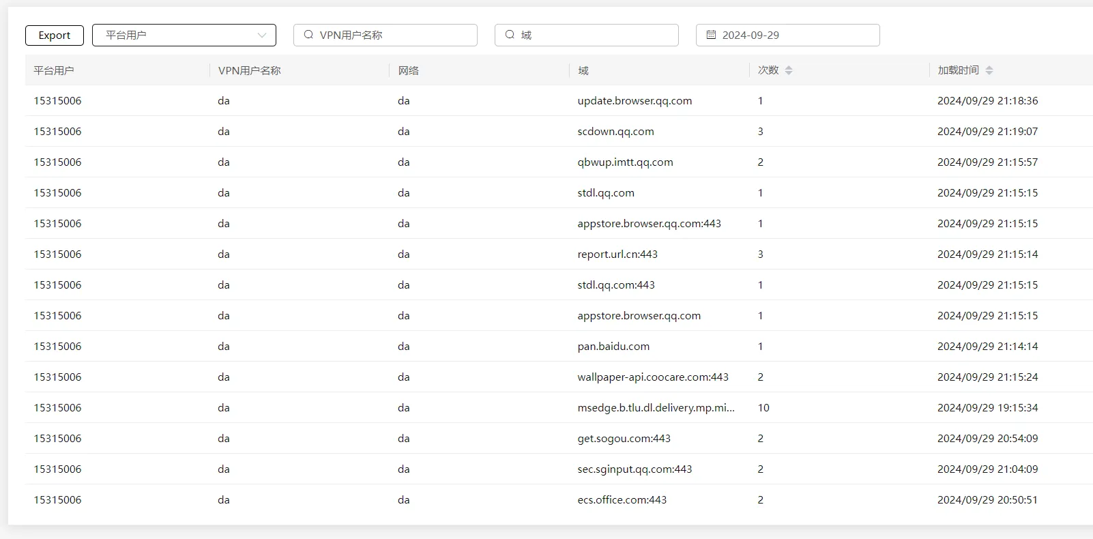Click timestamp 2024/09/29 19:15:34
Viewport: 1093px width, 539px height.
987,408
